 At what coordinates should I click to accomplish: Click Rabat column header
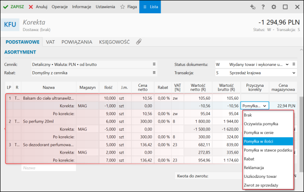coord(162,88)
